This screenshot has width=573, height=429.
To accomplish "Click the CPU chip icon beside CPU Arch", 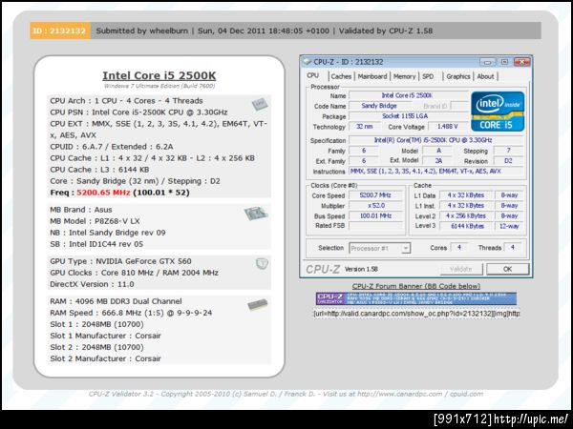I will click(260, 105).
